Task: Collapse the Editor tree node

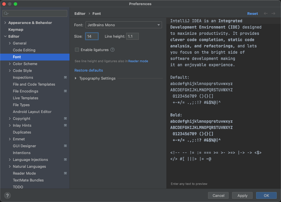Action: 5,36
